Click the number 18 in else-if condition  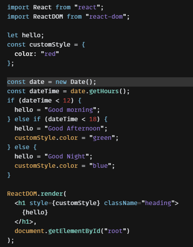93,119
